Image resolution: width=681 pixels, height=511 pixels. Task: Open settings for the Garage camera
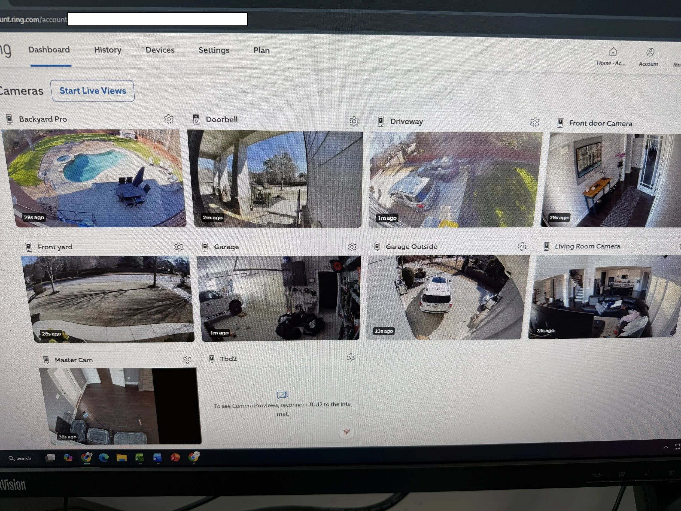(x=352, y=247)
